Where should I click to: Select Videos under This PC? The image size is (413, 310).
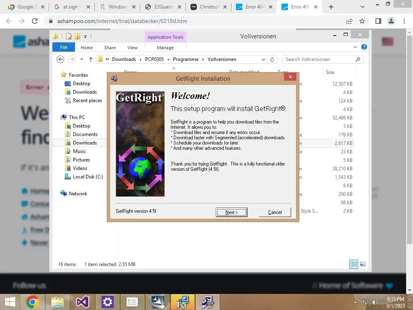coord(80,168)
